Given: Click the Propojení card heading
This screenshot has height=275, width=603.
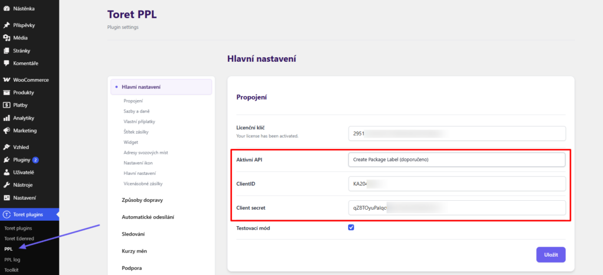Looking at the screenshot, I should 251,97.
